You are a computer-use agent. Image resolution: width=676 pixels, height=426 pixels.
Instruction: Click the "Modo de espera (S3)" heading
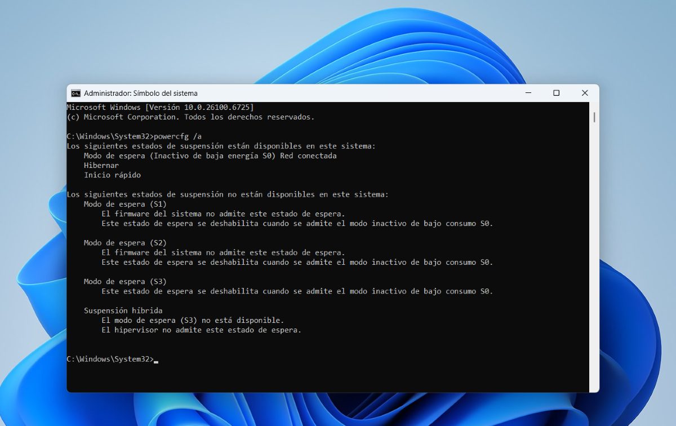(x=125, y=282)
